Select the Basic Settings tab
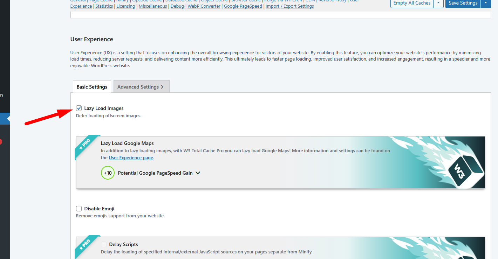 coord(92,87)
